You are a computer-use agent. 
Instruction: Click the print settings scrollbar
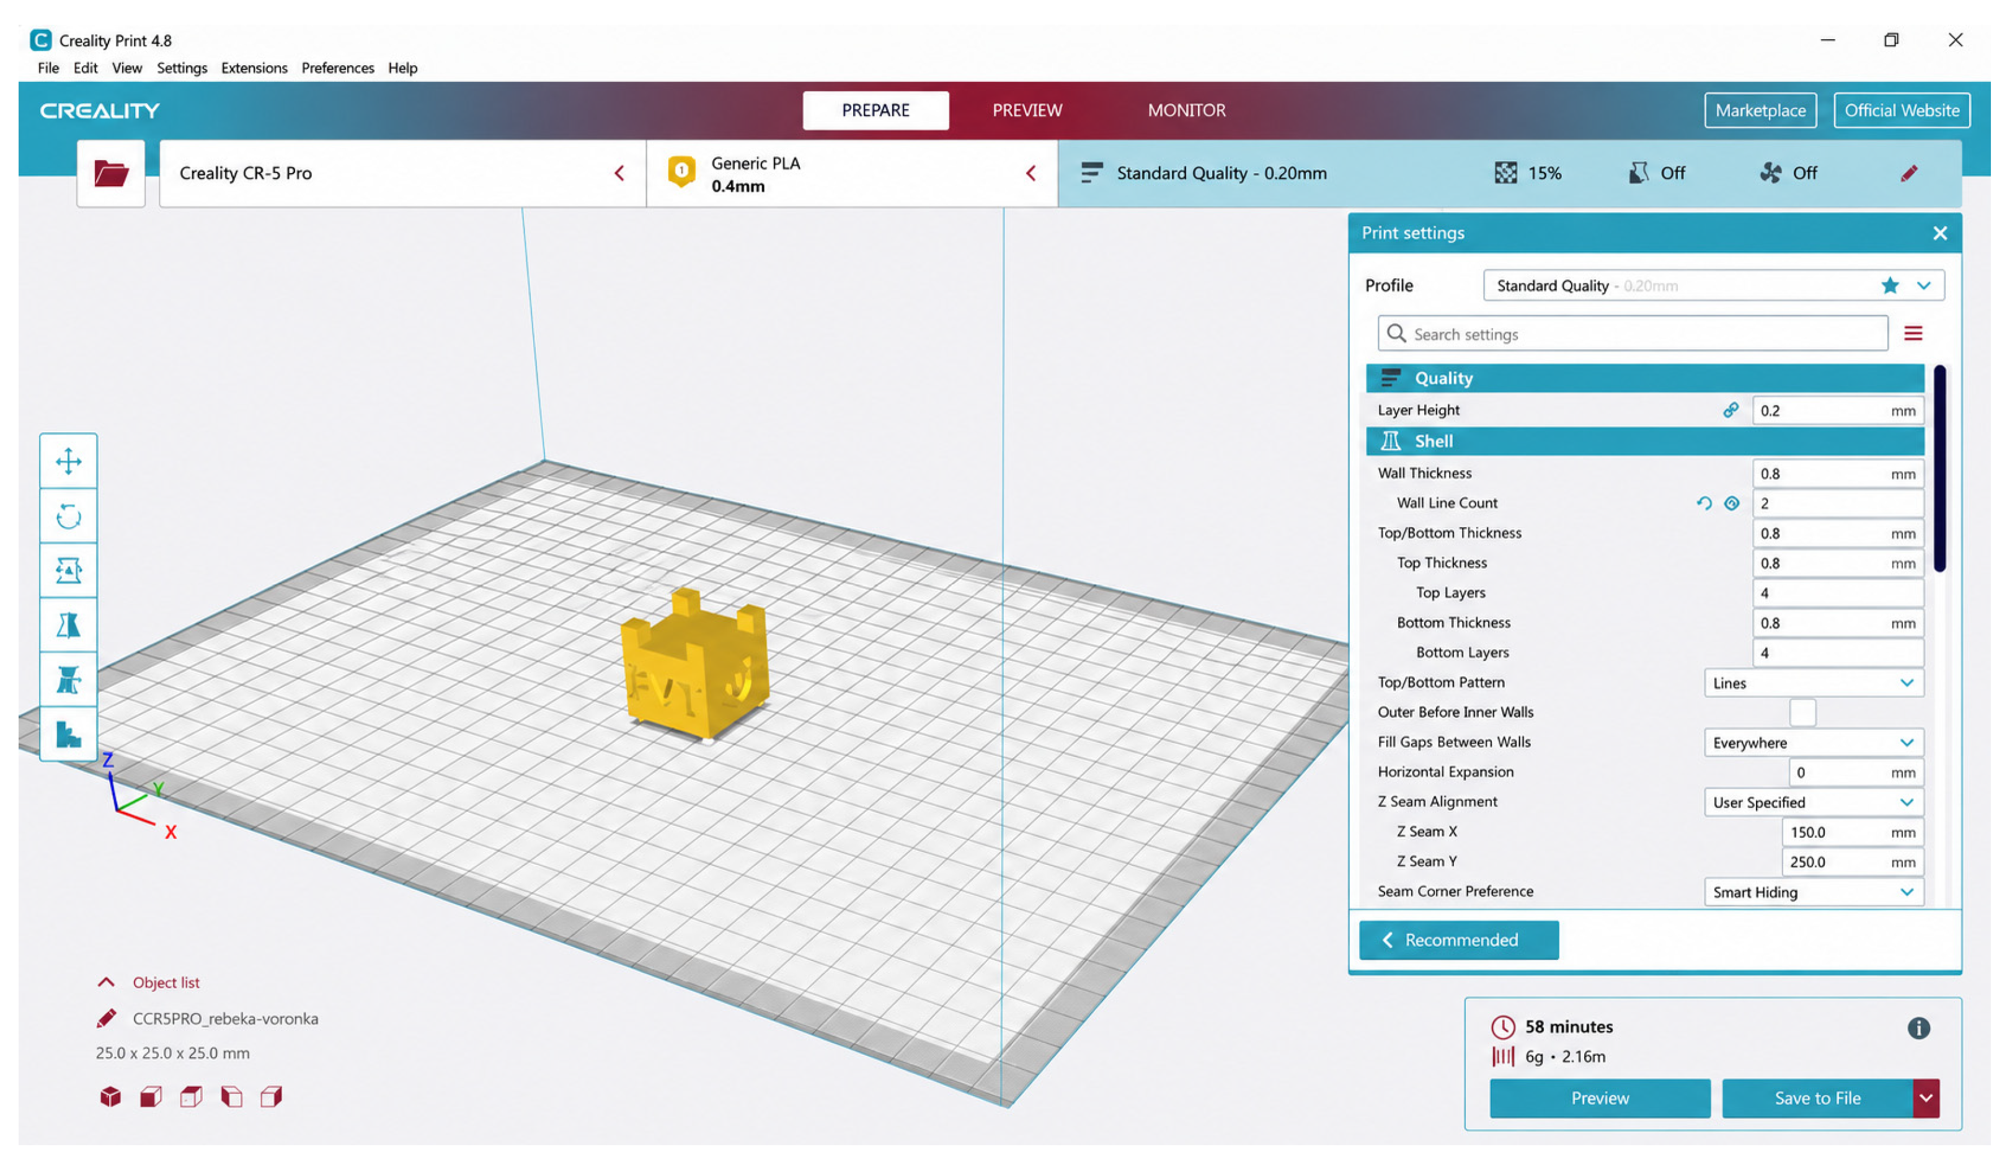coord(1939,469)
